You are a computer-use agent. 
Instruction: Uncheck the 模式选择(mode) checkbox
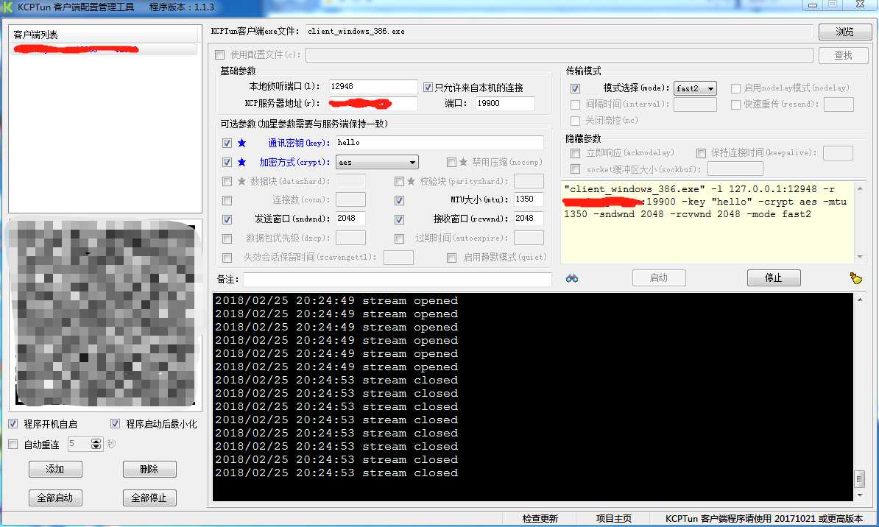(575, 88)
